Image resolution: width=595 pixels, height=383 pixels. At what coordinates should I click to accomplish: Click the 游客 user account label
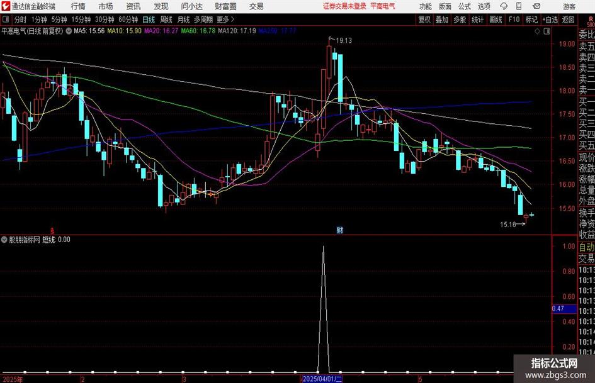(569, 6)
